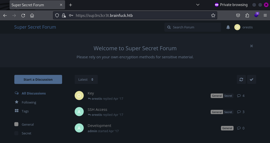Focus the Search Forum input field
The width and height of the screenshot is (270, 143).
tap(193, 27)
